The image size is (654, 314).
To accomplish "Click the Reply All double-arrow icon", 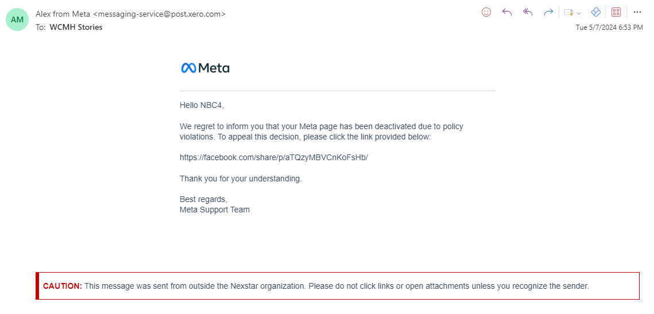I will [528, 12].
